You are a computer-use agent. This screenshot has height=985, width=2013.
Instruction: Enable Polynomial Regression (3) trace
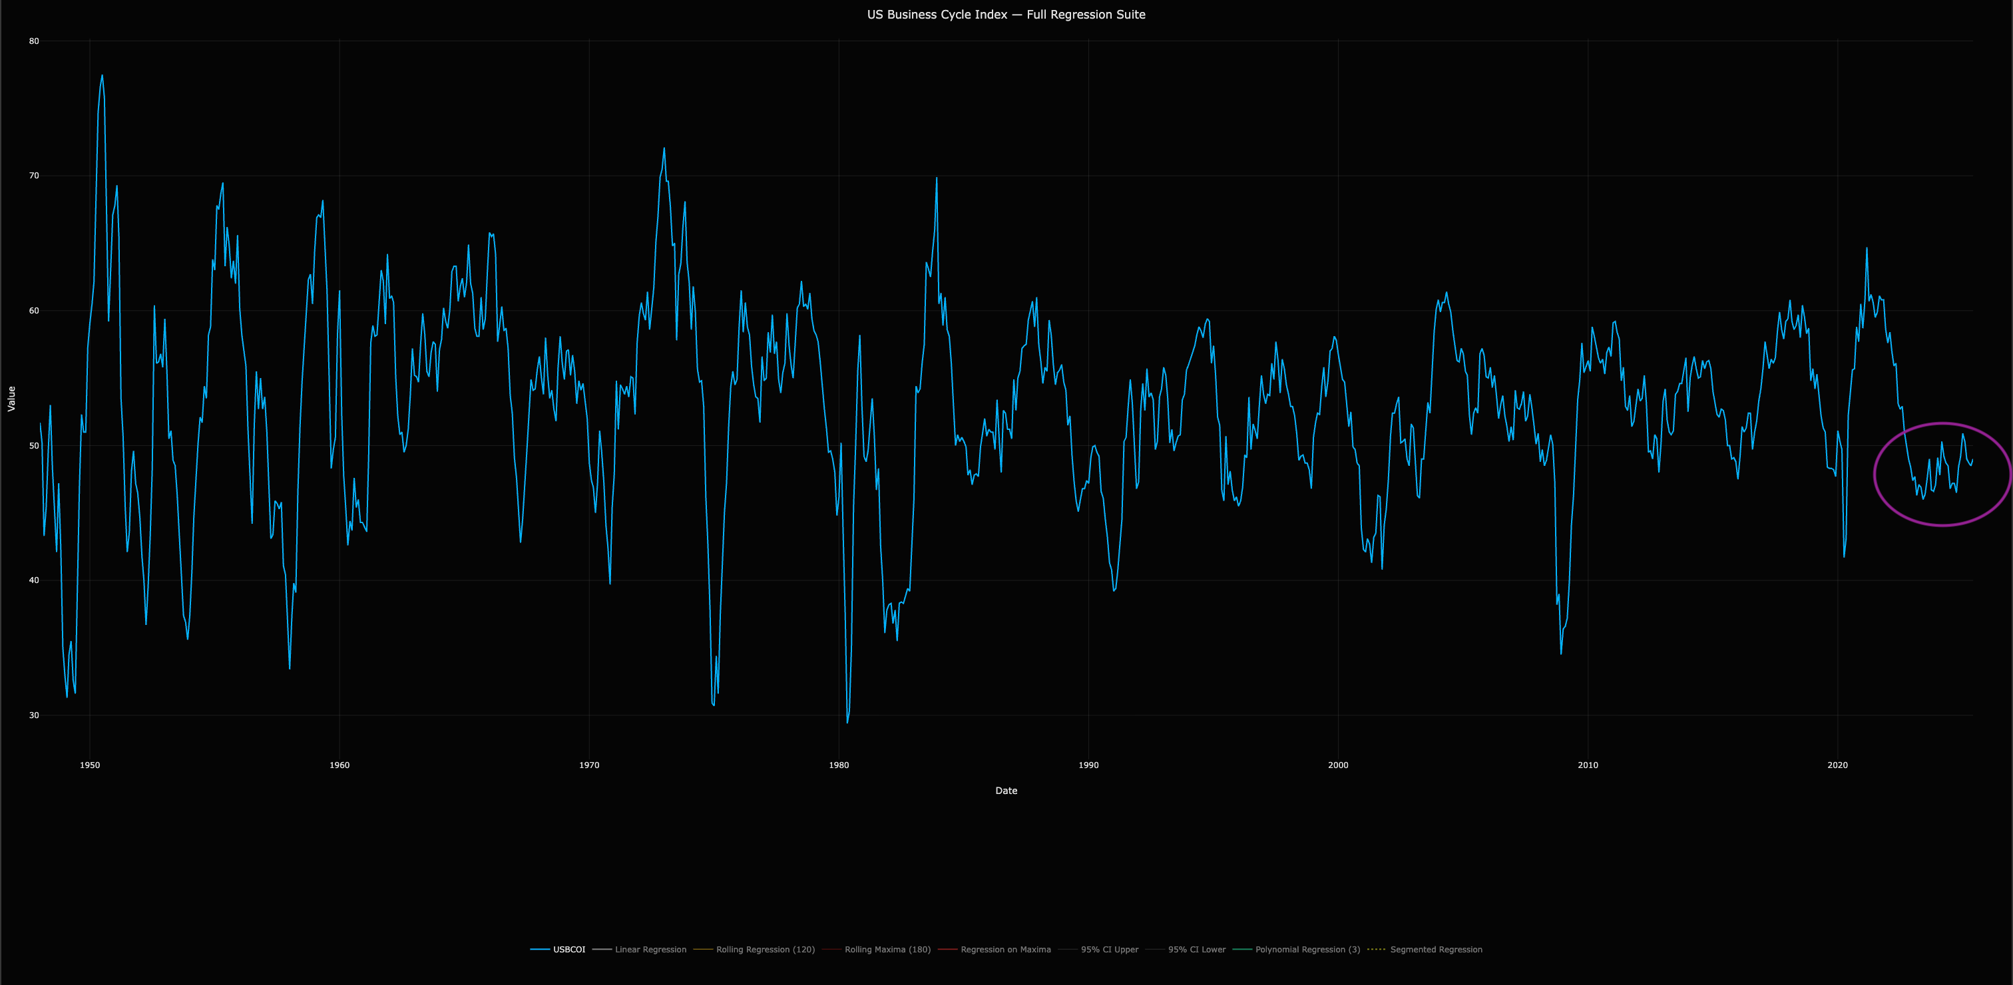[1297, 949]
